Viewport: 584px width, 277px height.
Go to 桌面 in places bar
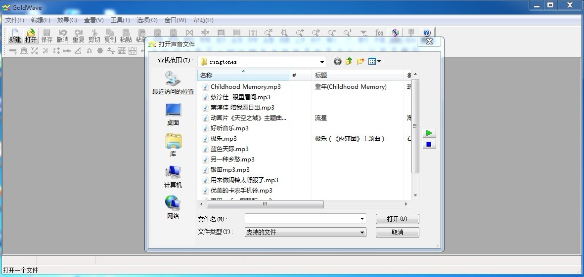[x=173, y=115]
